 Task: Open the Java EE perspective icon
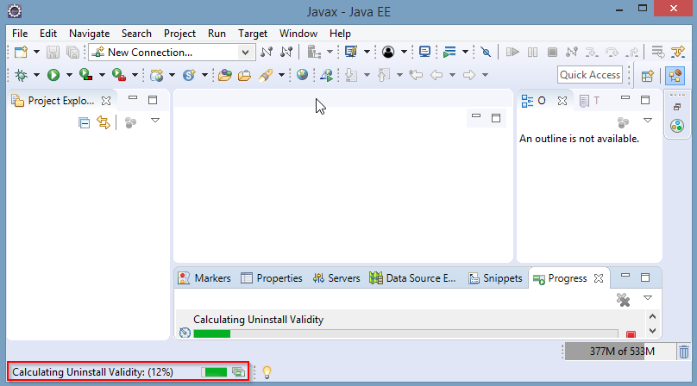675,75
